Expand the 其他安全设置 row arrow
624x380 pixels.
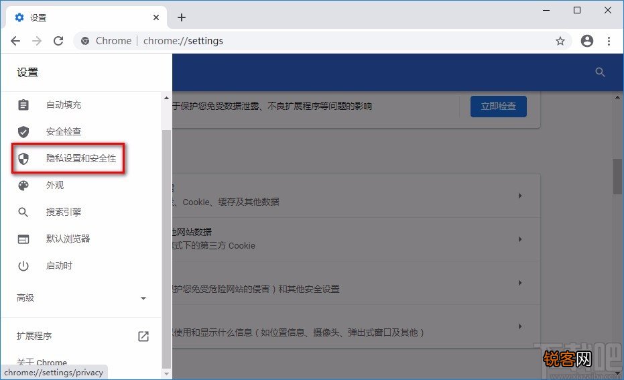click(x=519, y=283)
